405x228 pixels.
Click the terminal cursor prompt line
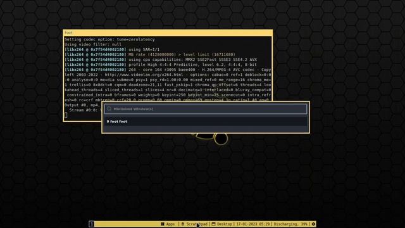[66, 115]
